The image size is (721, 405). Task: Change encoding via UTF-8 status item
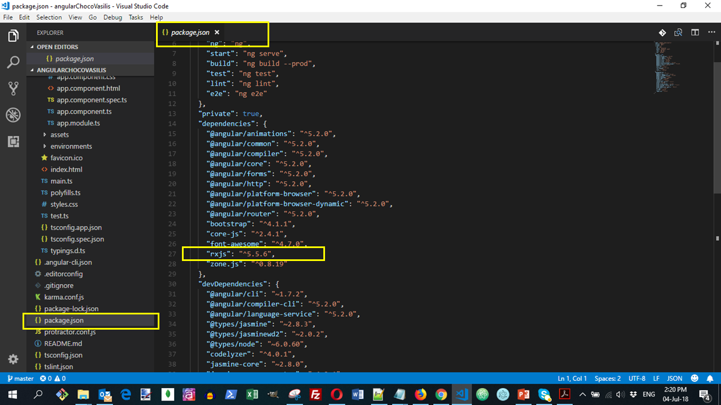click(x=637, y=379)
